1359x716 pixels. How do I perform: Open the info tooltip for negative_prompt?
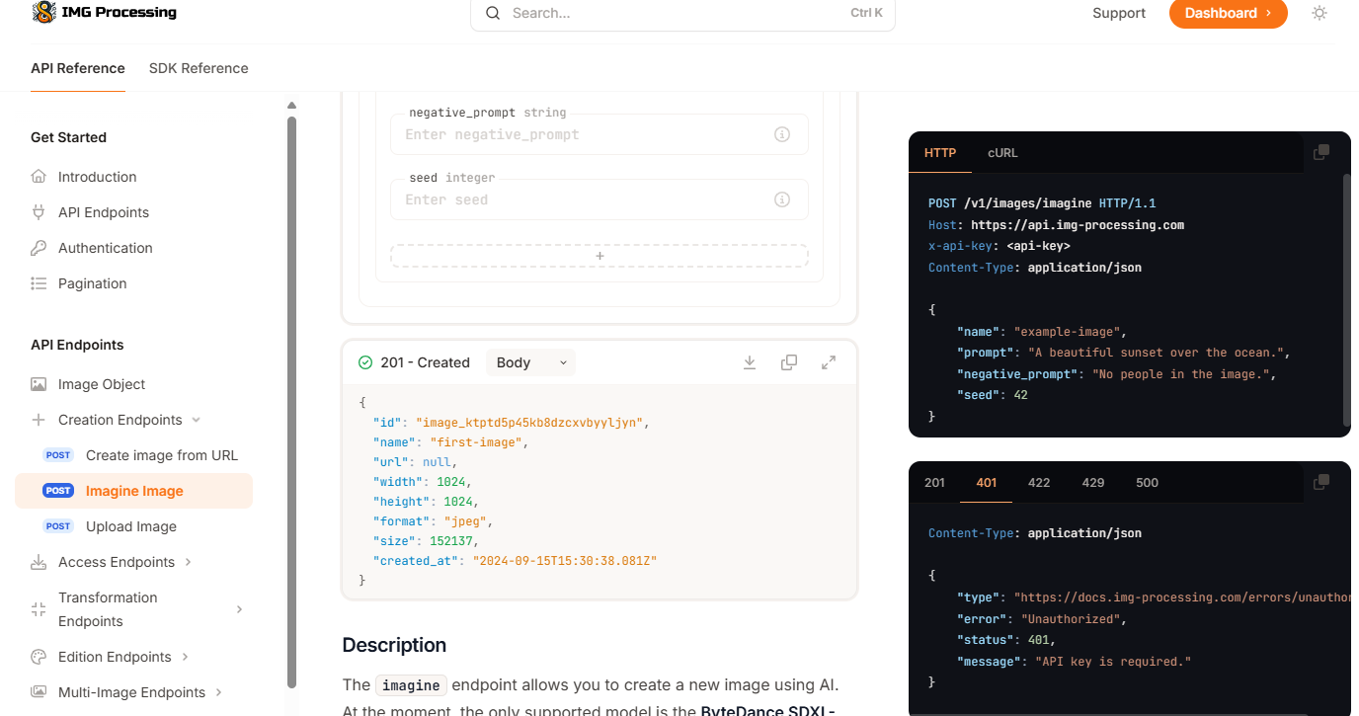pyautogui.click(x=782, y=134)
